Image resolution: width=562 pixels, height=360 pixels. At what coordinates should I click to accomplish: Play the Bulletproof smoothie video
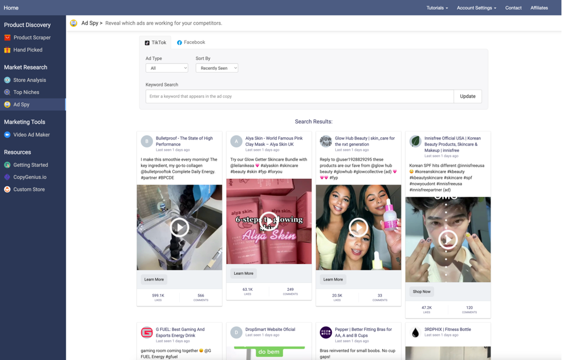pyautogui.click(x=179, y=227)
